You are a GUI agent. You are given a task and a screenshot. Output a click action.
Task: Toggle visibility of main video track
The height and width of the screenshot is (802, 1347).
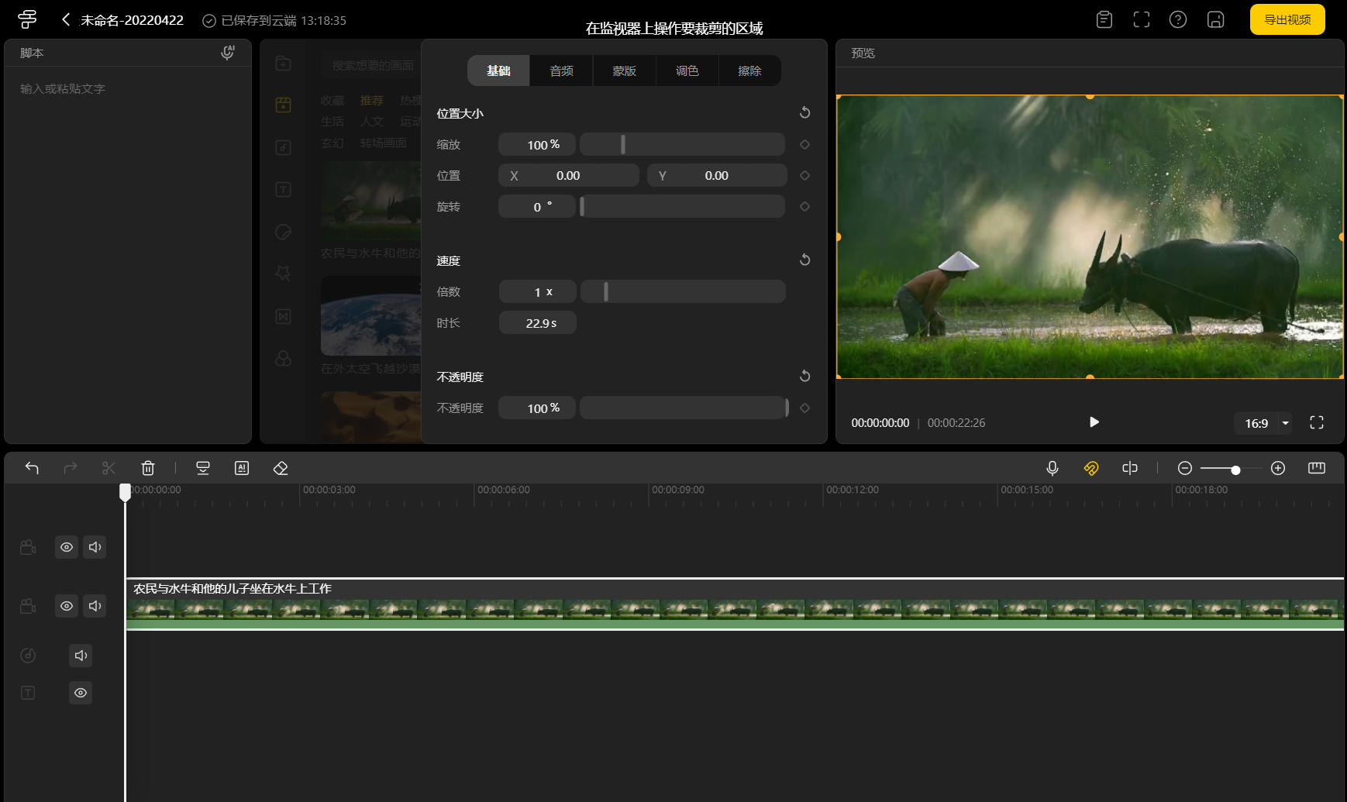[67, 606]
